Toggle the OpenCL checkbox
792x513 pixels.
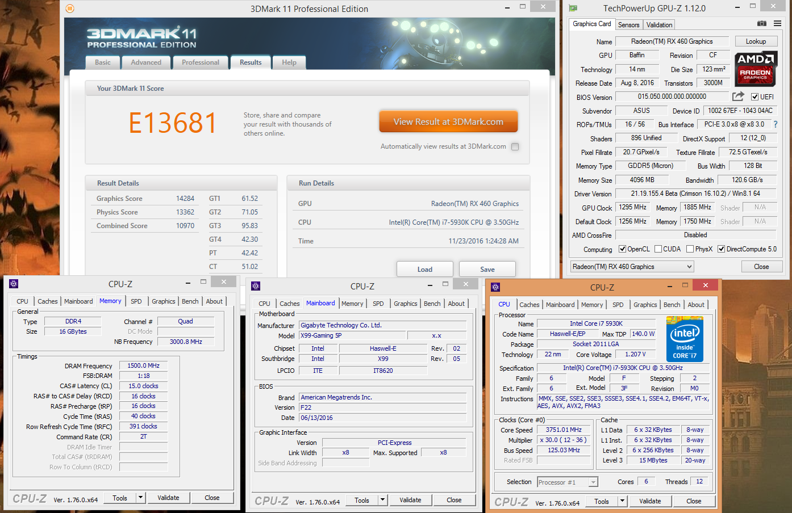(x=622, y=249)
